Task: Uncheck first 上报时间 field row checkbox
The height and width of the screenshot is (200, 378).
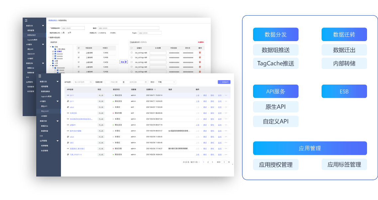Action: coord(78,53)
